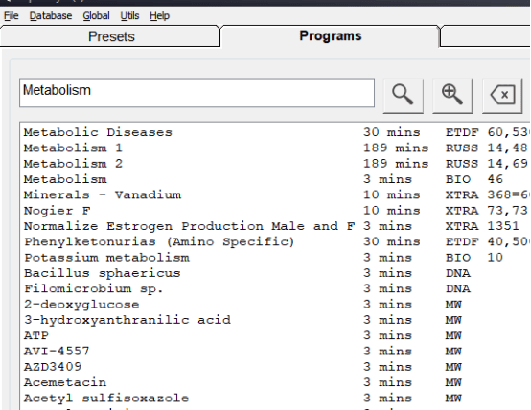
Task: Click the search field containing Metabolism
Action: (x=196, y=92)
